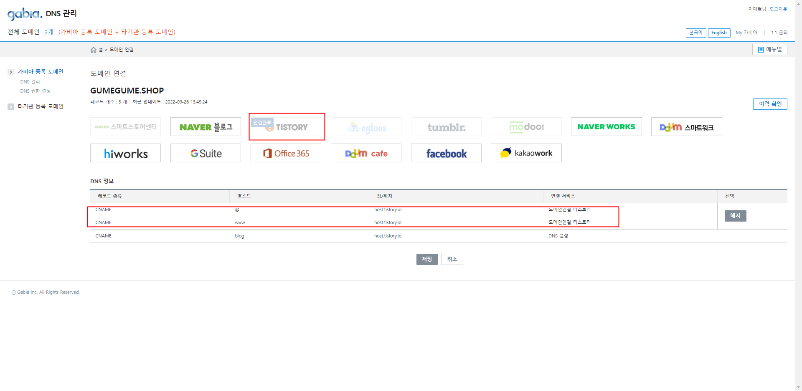Switch language to English
The image size is (802, 391).
719,33
